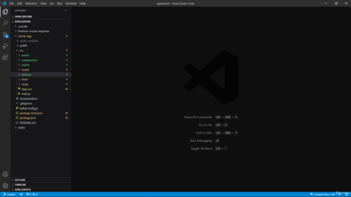Click the Toggle Terminal hint
The width and height of the screenshot is (351, 197).
[201, 148]
